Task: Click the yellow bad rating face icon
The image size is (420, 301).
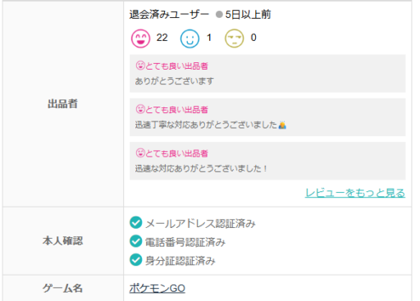Action: coord(234,39)
